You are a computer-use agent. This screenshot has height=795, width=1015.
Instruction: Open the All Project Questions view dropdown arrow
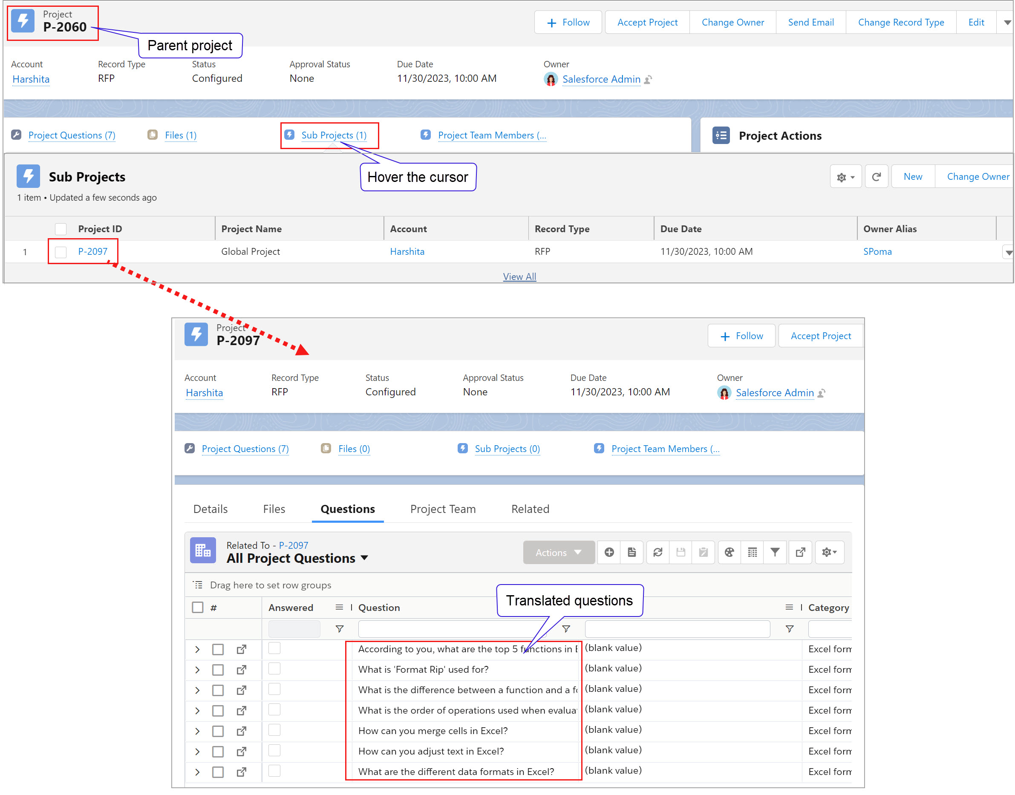(x=364, y=558)
